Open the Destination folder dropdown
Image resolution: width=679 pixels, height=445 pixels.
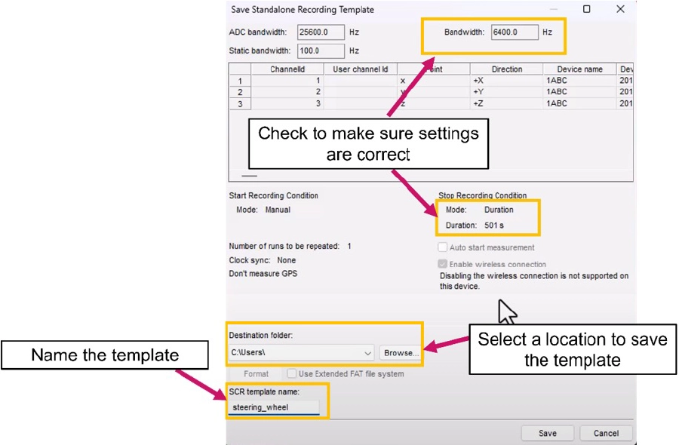[368, 352]
